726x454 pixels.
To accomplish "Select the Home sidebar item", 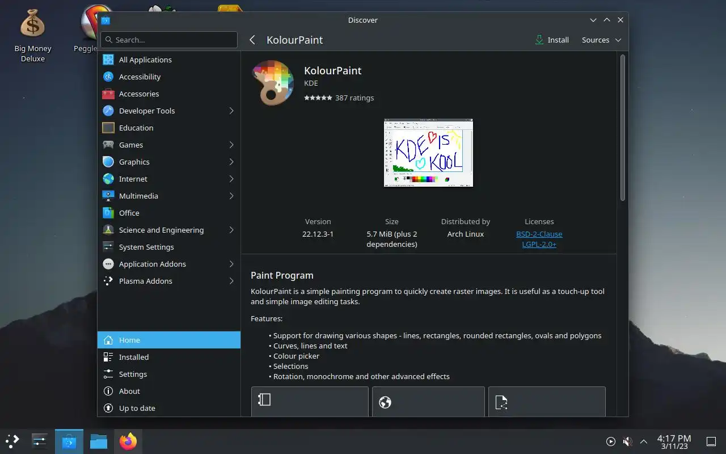I will (169, 340).
